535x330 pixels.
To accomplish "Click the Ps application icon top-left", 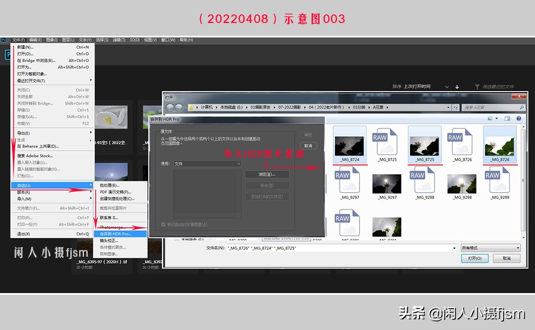I will point(4,40).
